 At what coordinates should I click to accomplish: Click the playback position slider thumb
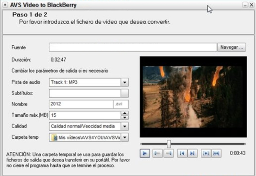(x=169, y=144)
